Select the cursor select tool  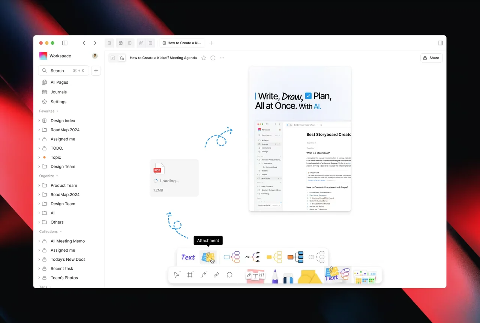click(x=177, y=275)
